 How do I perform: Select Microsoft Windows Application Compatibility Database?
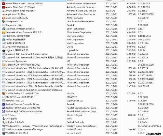[34, 90]
